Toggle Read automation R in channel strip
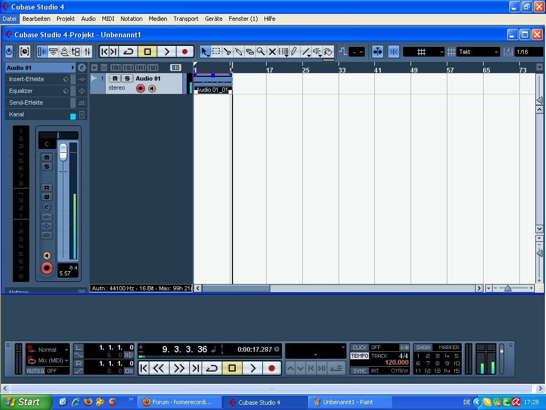Viewport: 546px width, 410px height. pos(47,188)
